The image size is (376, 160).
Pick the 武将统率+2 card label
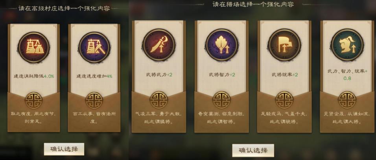(285, 75)
